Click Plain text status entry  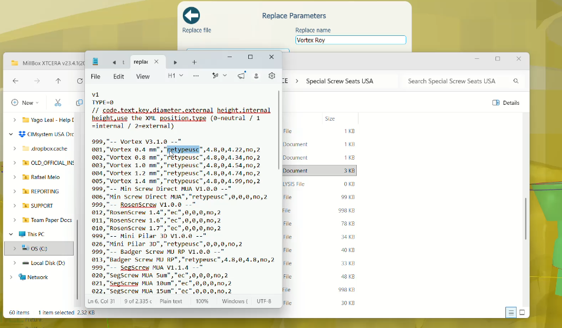point(171,301)
